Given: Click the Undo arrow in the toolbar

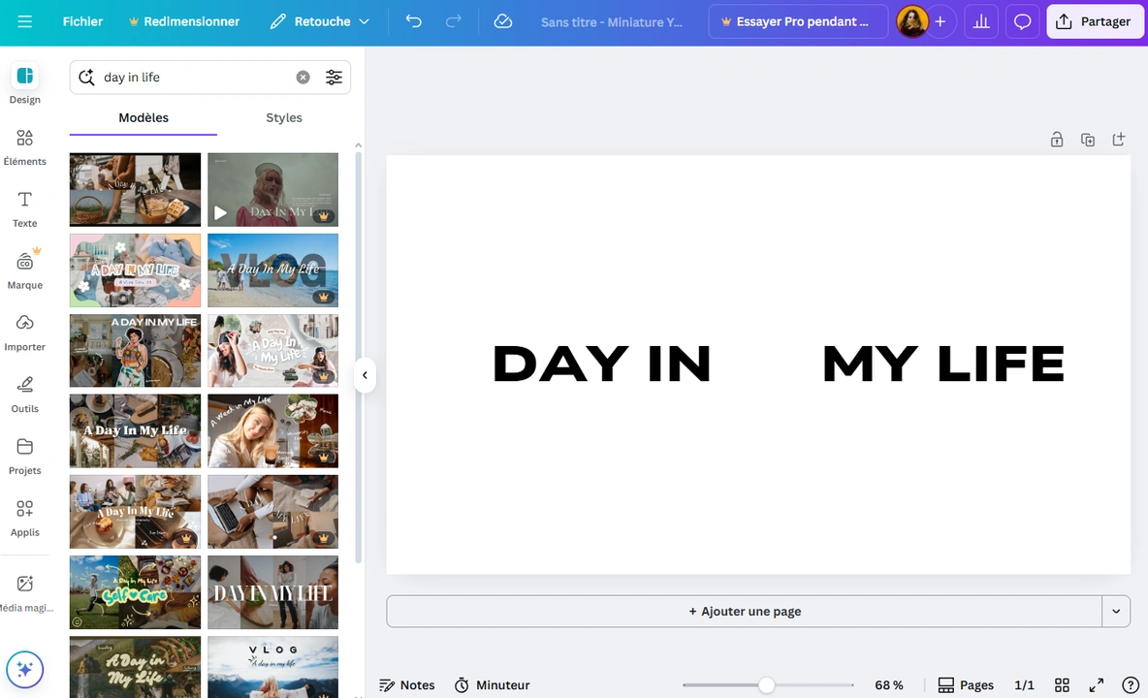Looking at the screenshot, I should pos(413,21).
